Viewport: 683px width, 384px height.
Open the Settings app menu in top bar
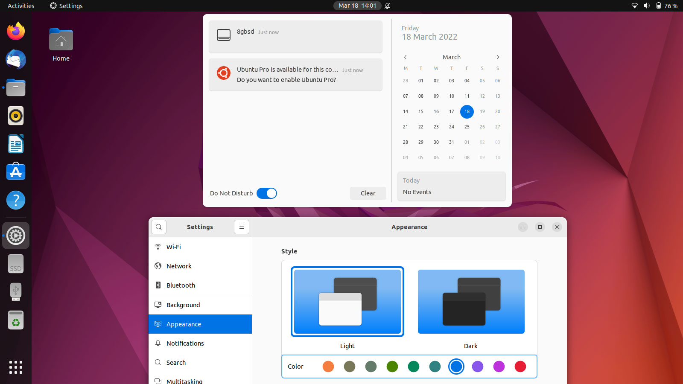pos(66,6)
